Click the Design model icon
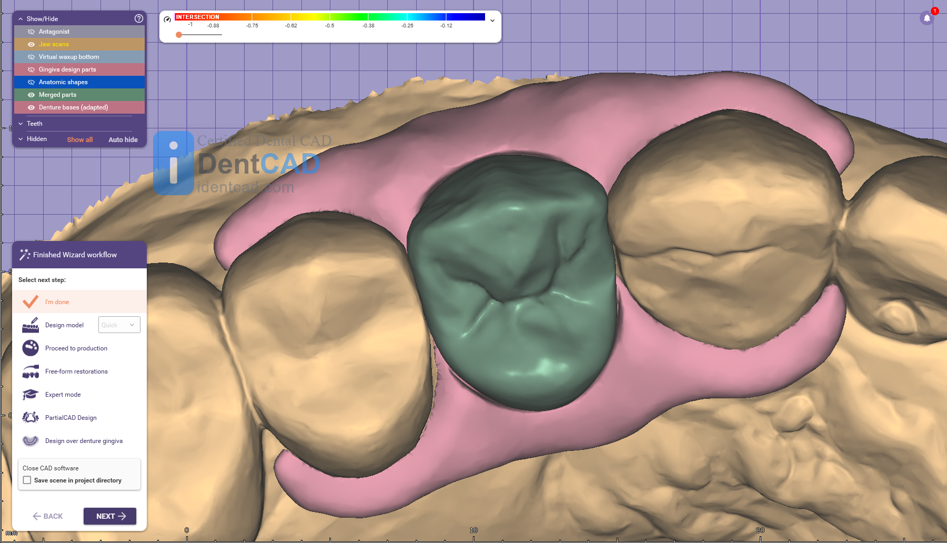This screenshot has width=947, height=543. click(x=31, y=325)
